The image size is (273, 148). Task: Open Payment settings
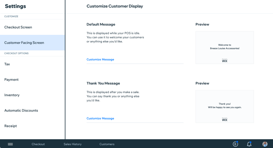tap(32, 79)
